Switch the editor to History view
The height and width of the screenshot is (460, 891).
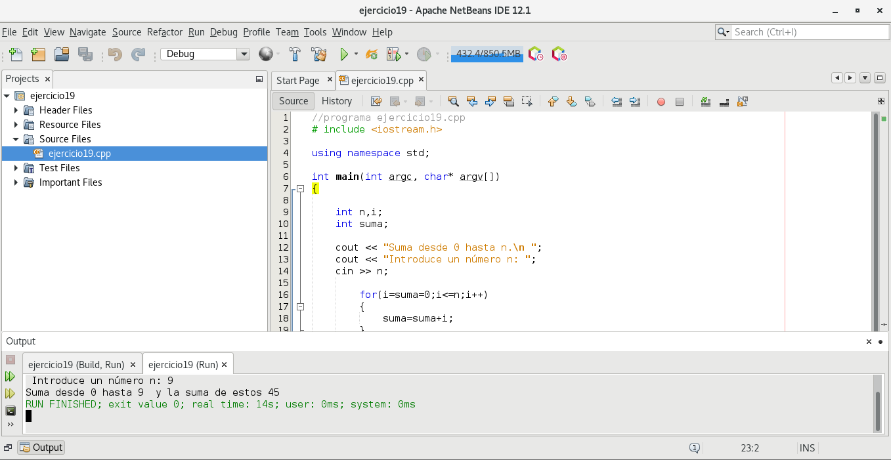pos(337,101)
